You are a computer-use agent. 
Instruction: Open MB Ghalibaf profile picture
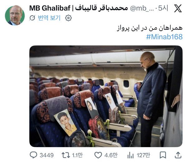click(15, 15)
